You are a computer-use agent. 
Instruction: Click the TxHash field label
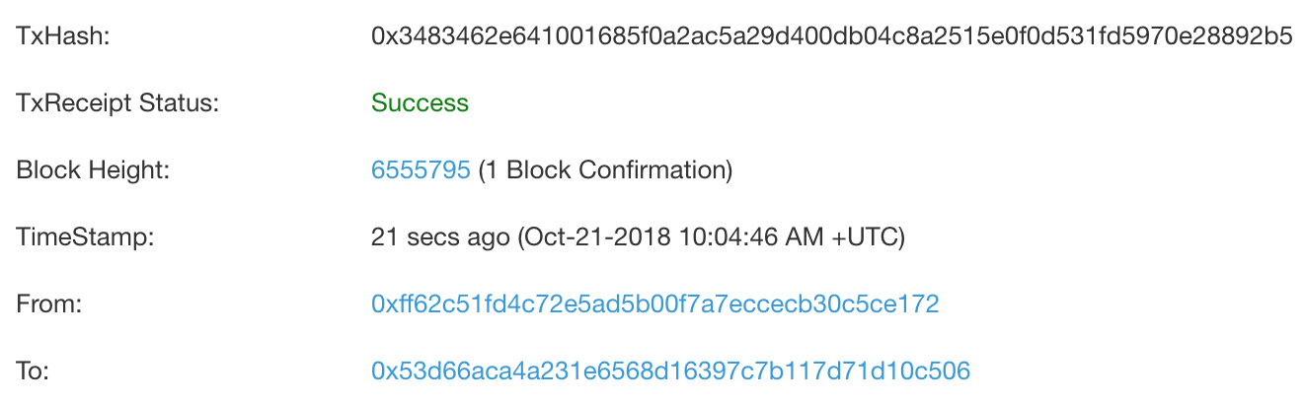click(x=62, y=36)
